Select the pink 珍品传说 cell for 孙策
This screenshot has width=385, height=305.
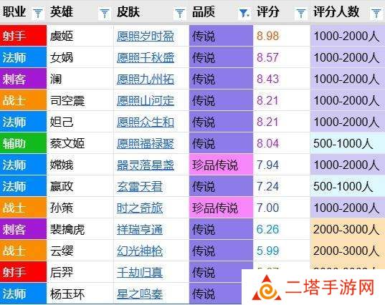click(221, 208)
